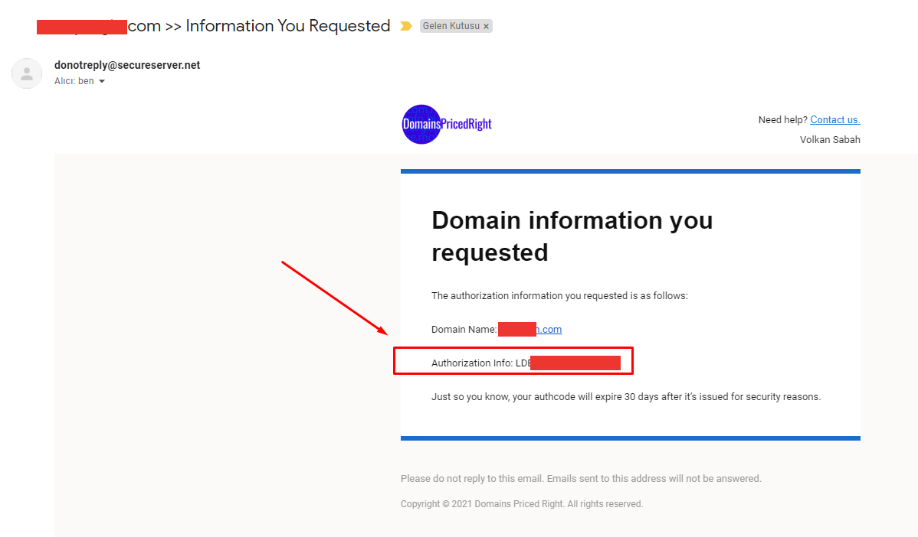The image size is (918, 537).
Task: Click the email subject Information You Requested
Action: pyautogui.click(x=288, y=26)
